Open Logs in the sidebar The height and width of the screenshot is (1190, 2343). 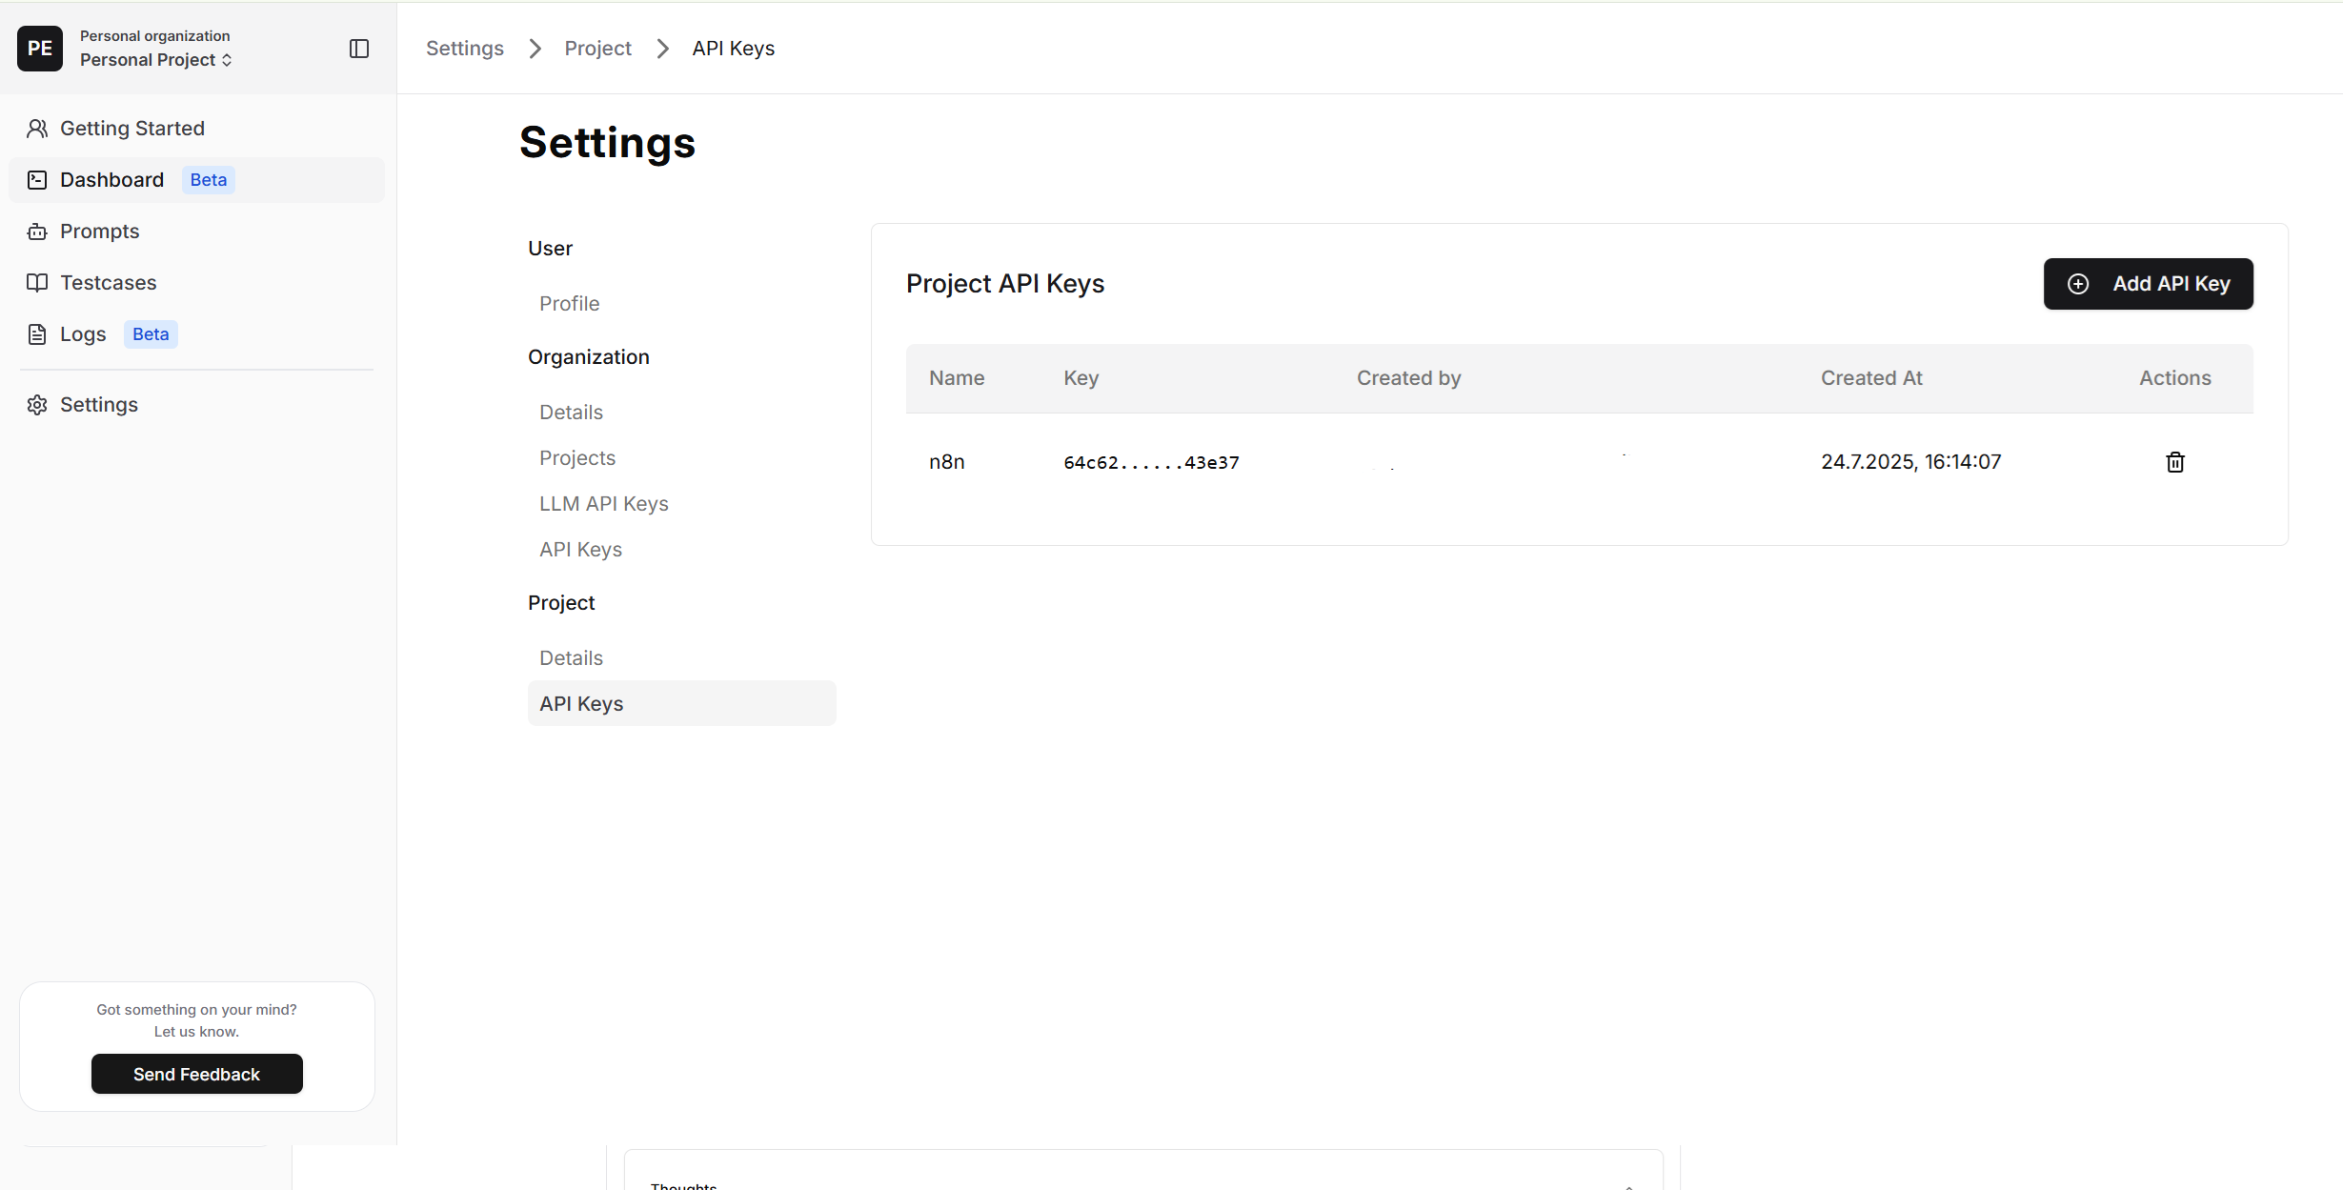197,334
